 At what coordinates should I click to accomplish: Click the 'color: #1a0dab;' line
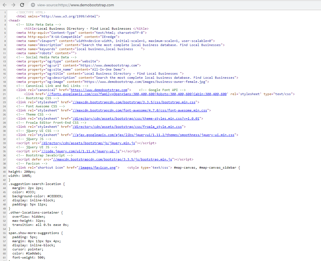tap(27, 254)
